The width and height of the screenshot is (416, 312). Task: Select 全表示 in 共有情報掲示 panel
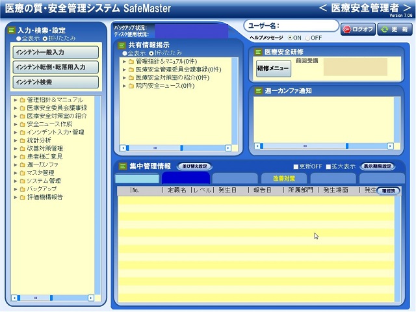[x=125, y=53]
